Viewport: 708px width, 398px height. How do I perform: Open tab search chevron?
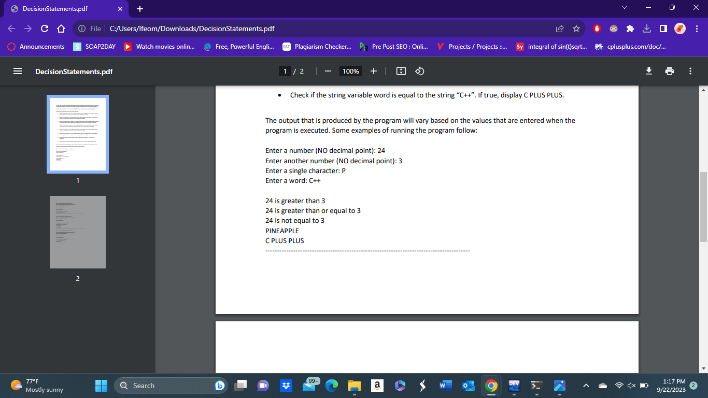(625, 8)
